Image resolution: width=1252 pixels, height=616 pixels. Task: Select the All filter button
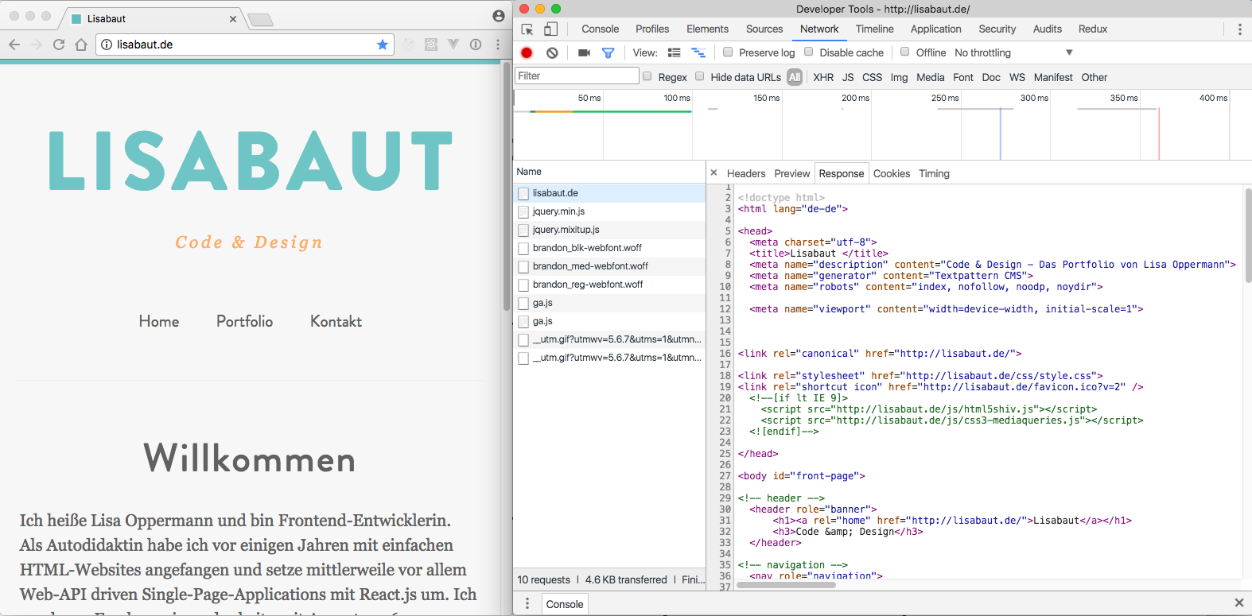click(795, 77)
